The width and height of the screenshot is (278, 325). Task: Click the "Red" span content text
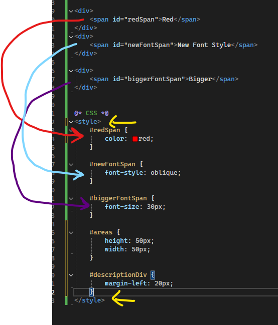(168, 20)
